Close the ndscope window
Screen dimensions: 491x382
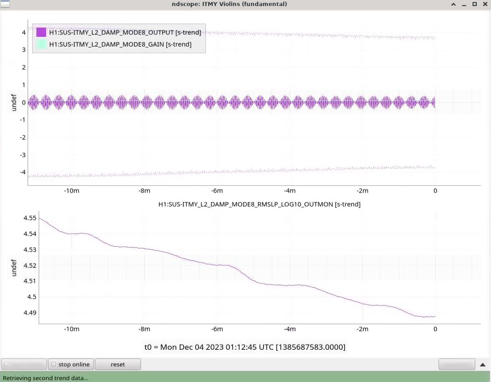coord(485,4)
